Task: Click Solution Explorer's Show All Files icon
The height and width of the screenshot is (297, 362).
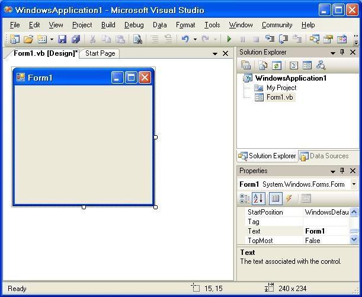Action: pyautogui.click(x=263, y=66)
